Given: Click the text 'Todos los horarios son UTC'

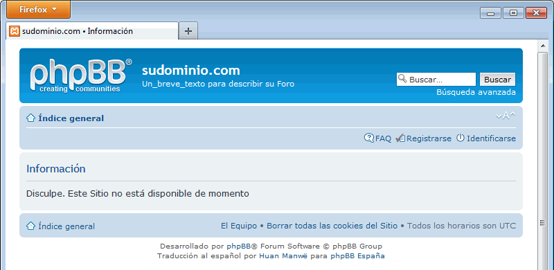Looking at the screenshot, I should (x=461, y=226).
